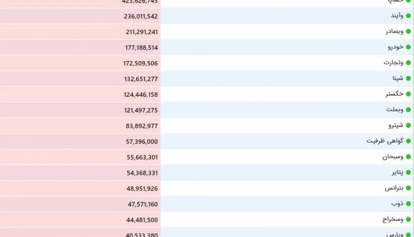
Task: Click the پتایر symbol name
Action: (397, 173)
